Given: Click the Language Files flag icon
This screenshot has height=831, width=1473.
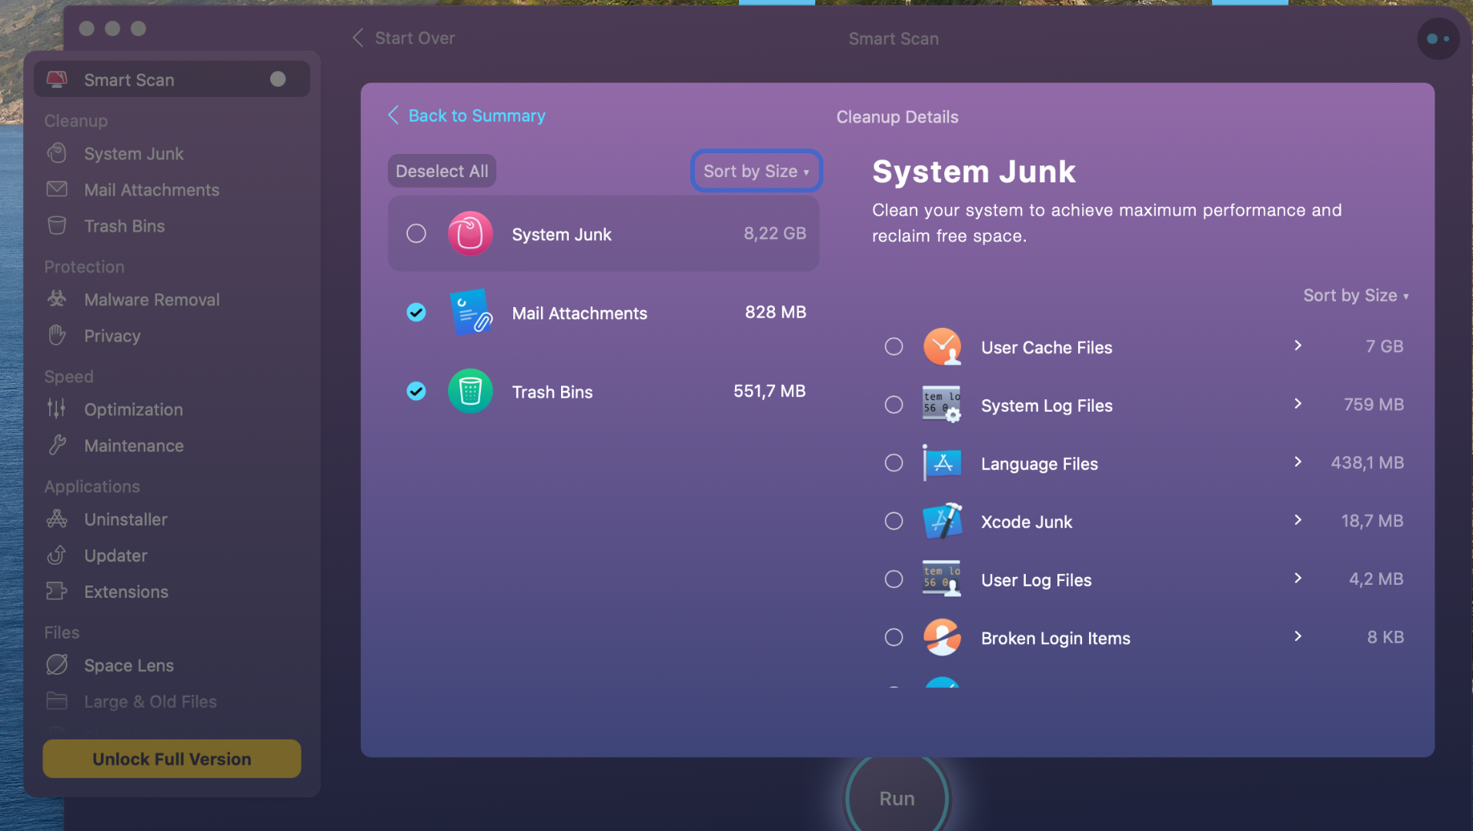Looking at the screenshot, I should pyautogui.click(x=942, y=463).
